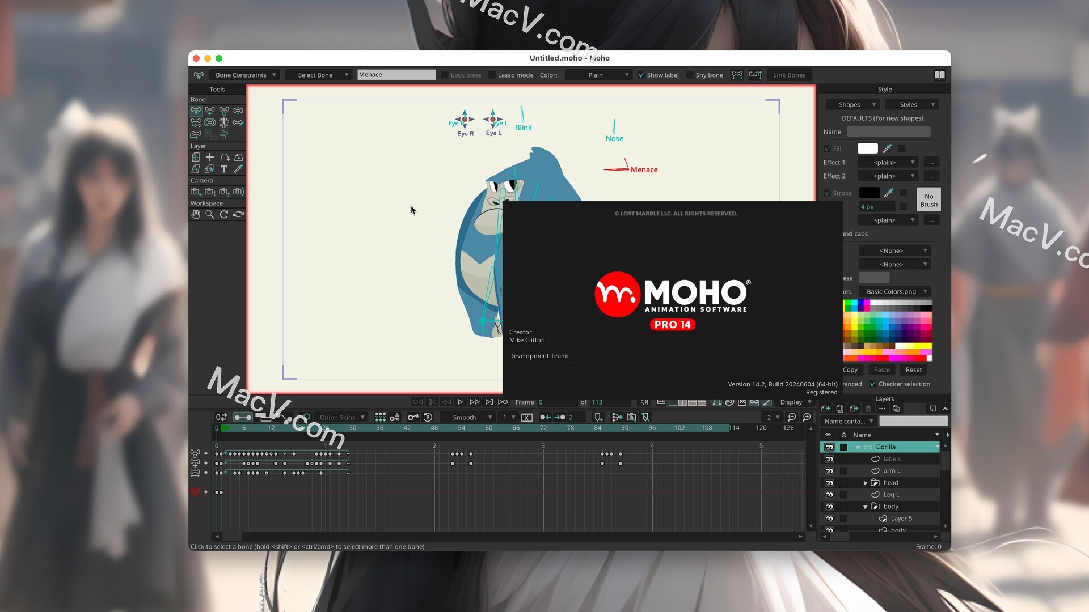Activate the Manipulate Bones tool

point(225,123)
